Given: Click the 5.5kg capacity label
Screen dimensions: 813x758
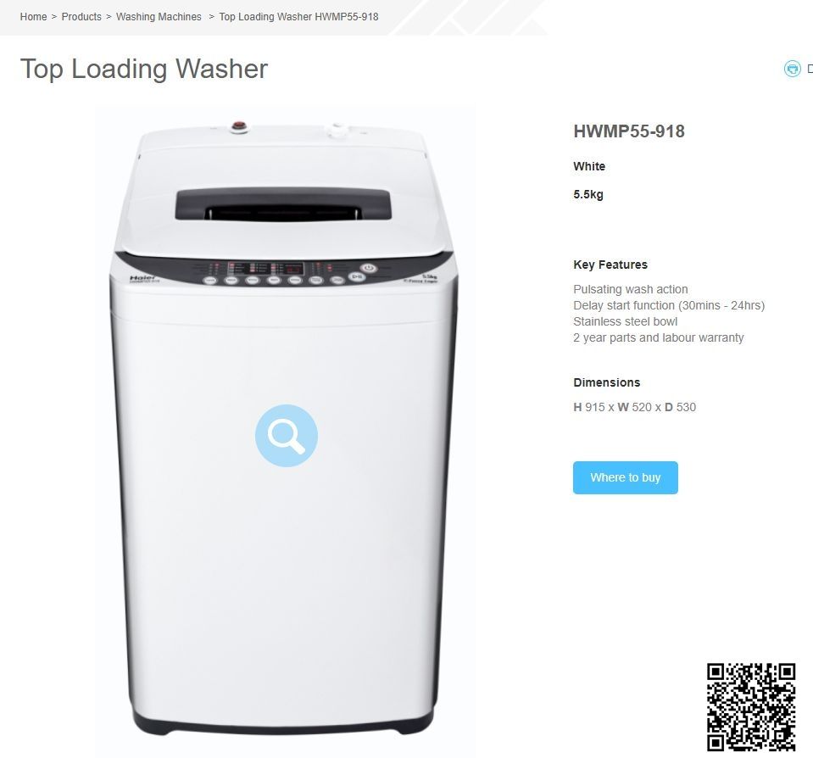Looking at the screenshot, I should tap(588, 194).
